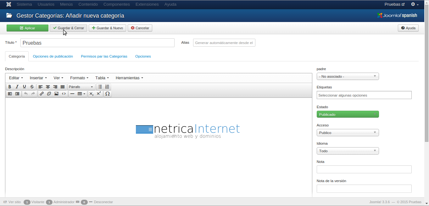
Task: Click the Cancelar button
Action: click(140, 28)
